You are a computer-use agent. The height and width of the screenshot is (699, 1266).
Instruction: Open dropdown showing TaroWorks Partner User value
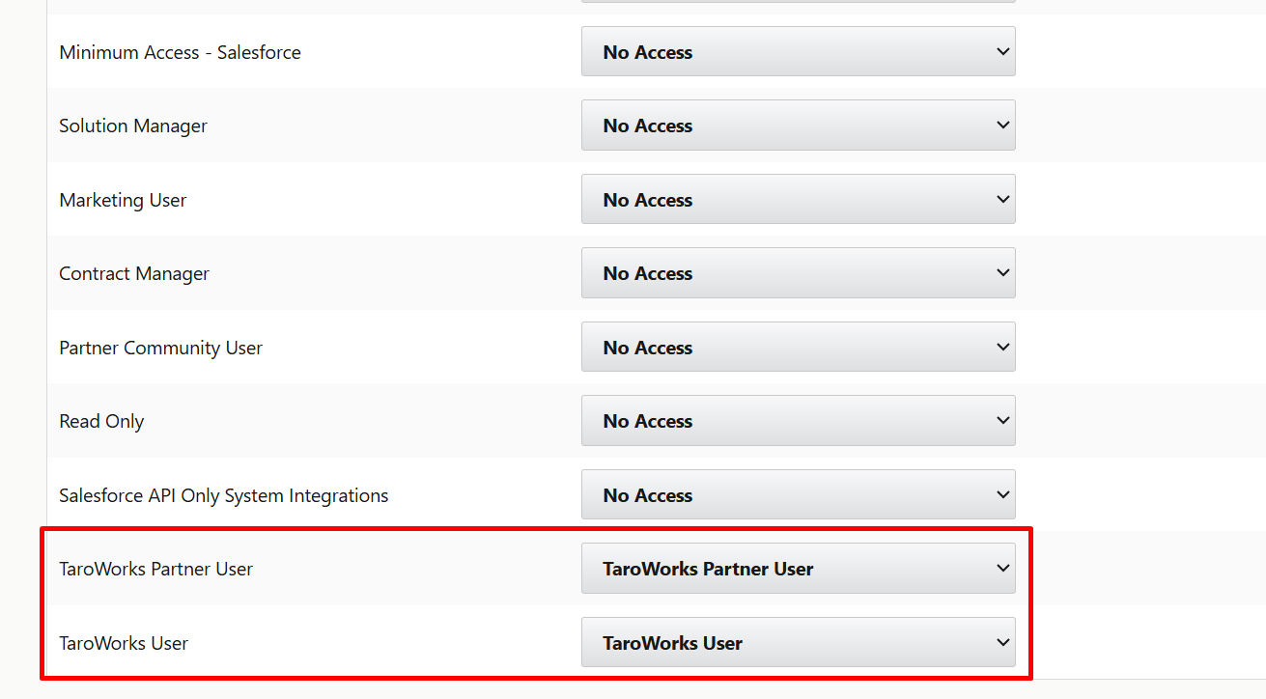(x=798, y=569)
